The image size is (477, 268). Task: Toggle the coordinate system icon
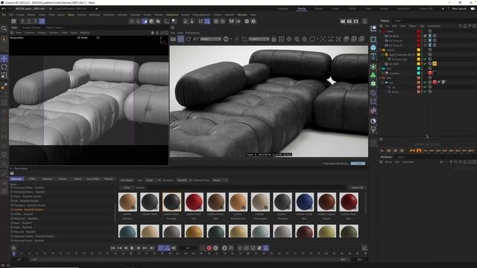[42, 21]
